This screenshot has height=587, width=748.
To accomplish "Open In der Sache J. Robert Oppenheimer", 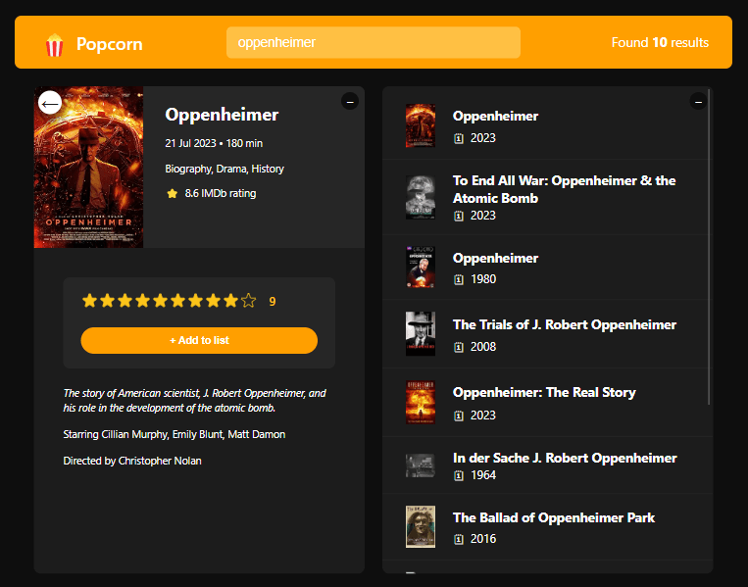I will (x=546, y=465).
